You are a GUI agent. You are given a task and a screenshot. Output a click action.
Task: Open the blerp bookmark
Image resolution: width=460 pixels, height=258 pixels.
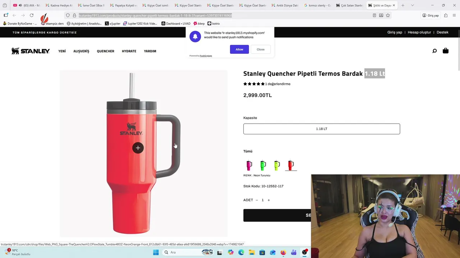199,24
